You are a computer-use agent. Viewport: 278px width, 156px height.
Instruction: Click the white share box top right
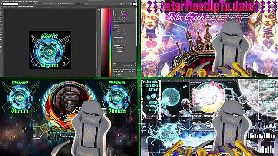coord(134,4)
